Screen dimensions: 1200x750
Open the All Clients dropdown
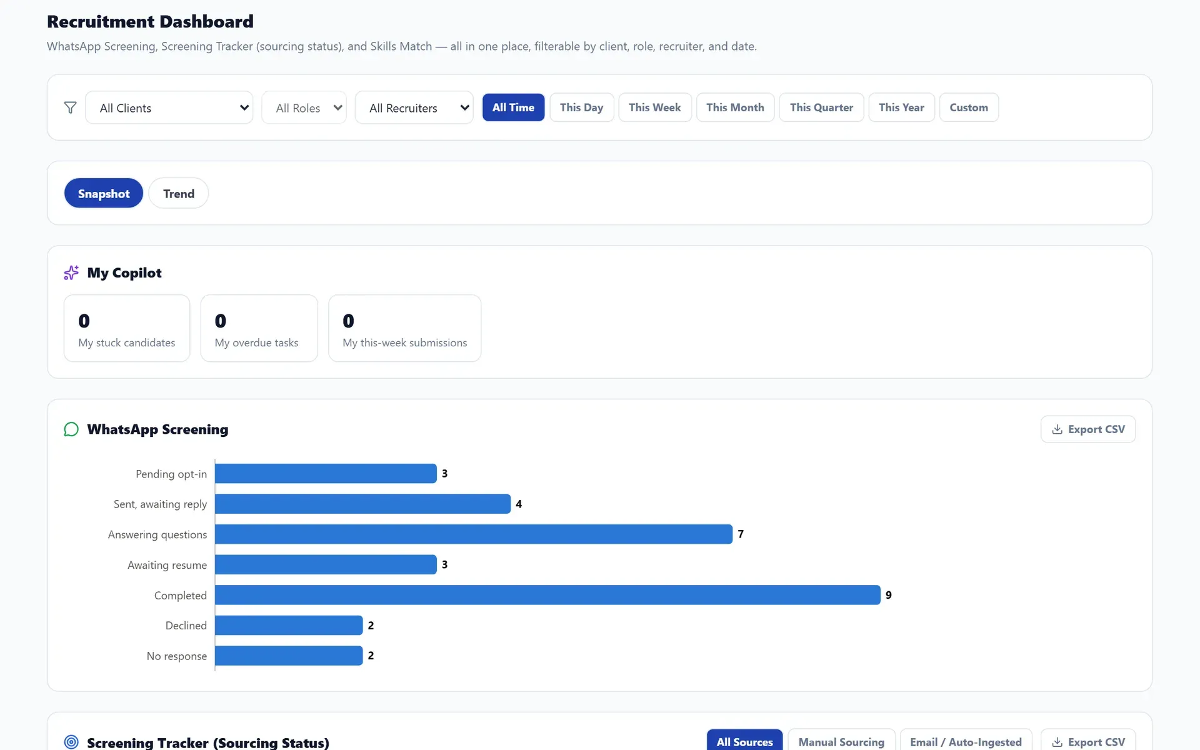pos(169,107)
